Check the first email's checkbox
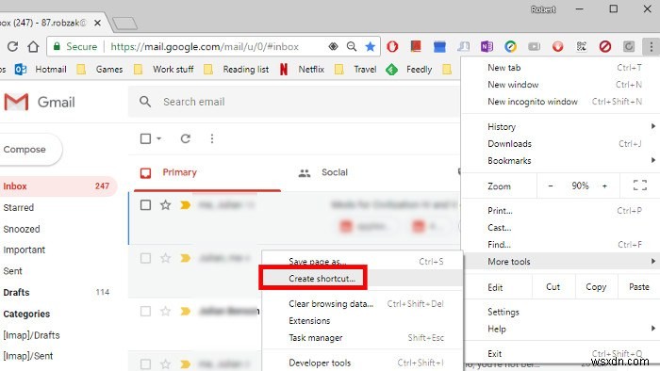This screenshot has height=371, width=660. [x=145, y=205]
